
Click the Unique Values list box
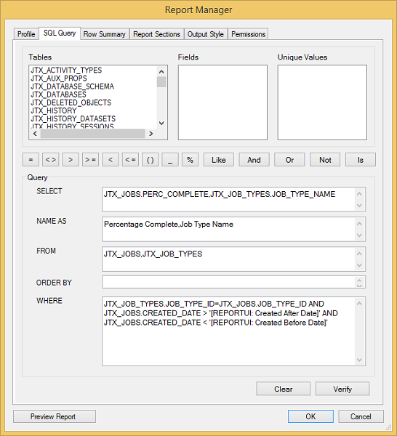tap(322, 102)
